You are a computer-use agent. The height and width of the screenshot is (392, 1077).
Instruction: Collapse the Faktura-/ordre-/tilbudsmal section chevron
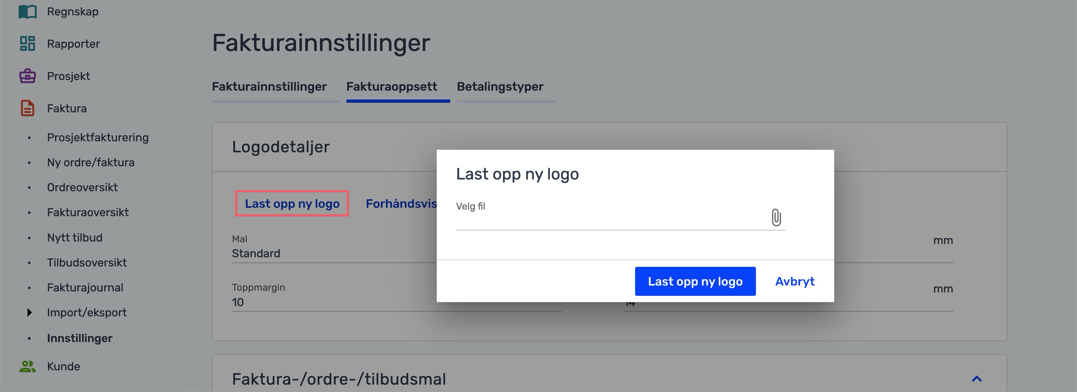click(x=976, y=379)
